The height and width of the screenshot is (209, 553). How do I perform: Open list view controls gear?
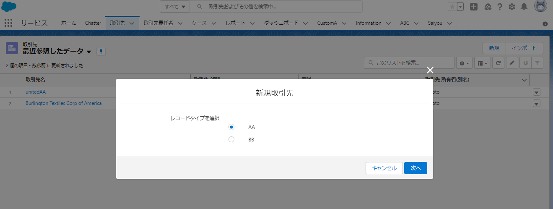pos(464,63)
